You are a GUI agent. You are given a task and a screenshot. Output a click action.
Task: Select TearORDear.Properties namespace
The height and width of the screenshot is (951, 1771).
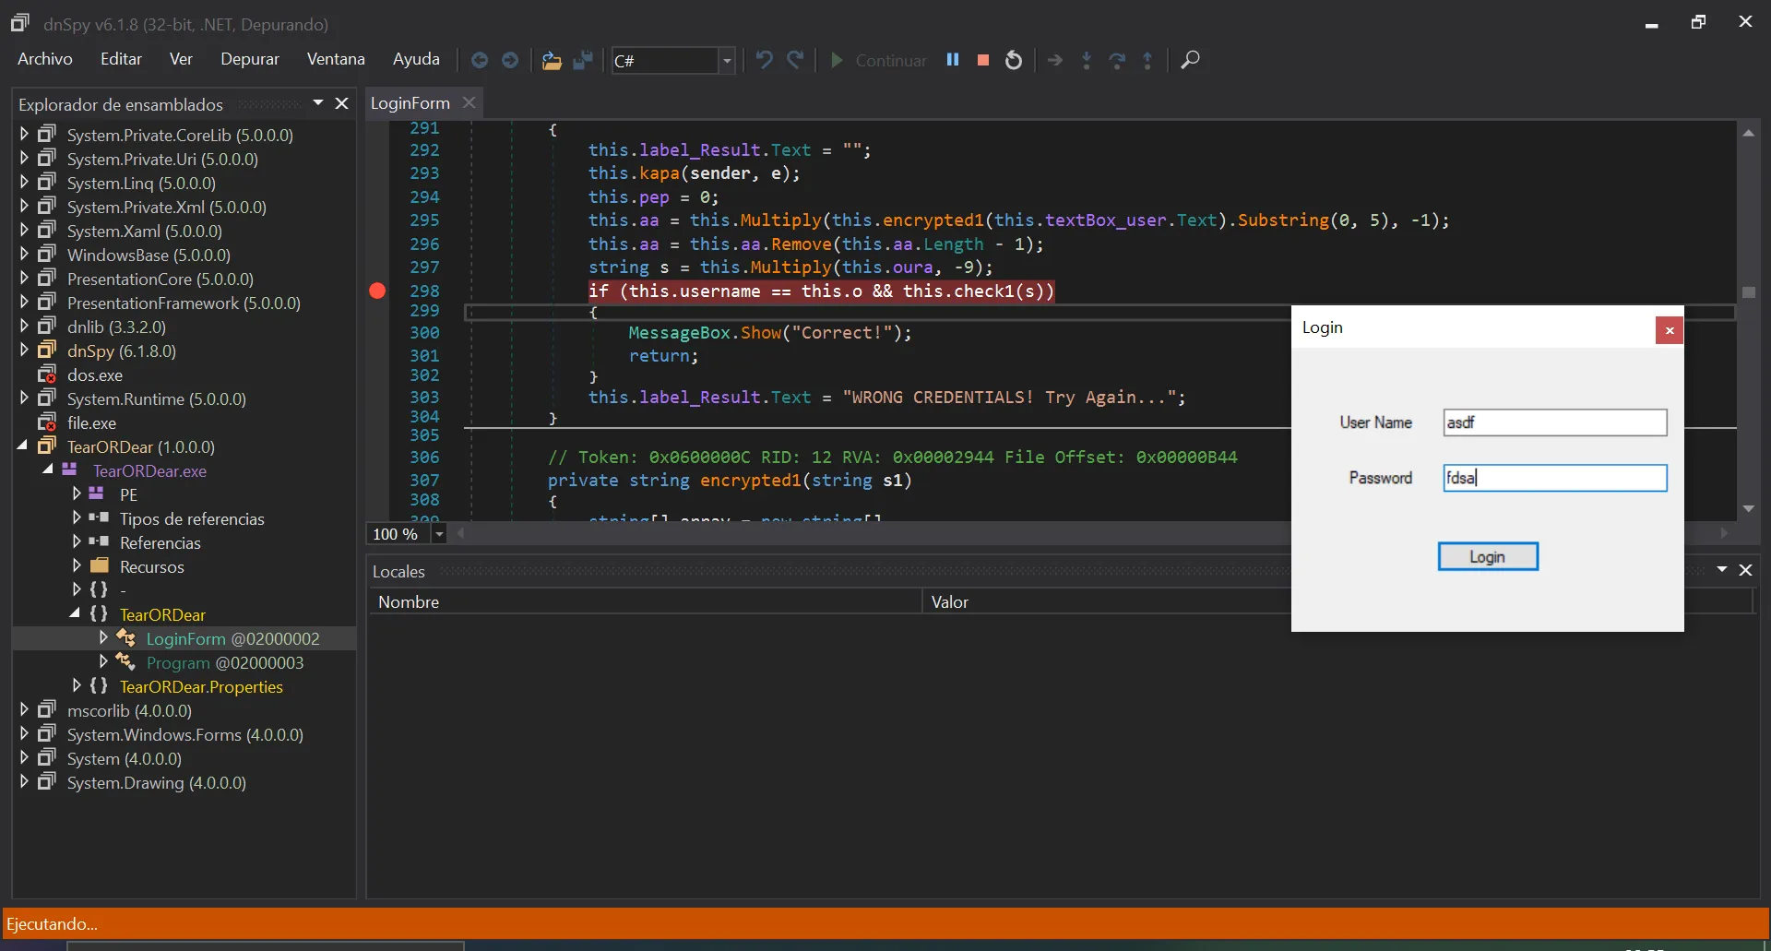coord(201,687)
